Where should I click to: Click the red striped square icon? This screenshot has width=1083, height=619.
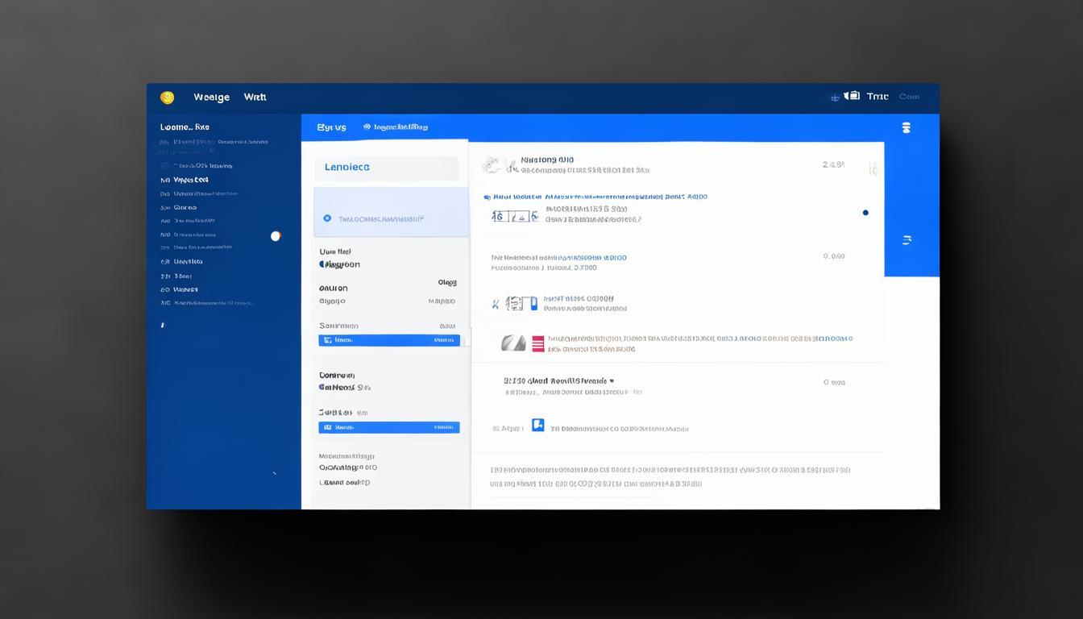point(538,343)
